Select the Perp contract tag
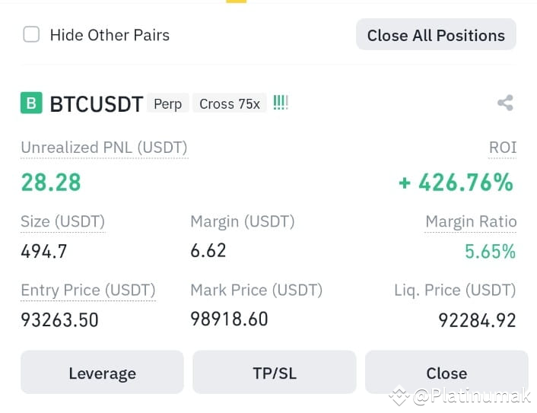 168,103
